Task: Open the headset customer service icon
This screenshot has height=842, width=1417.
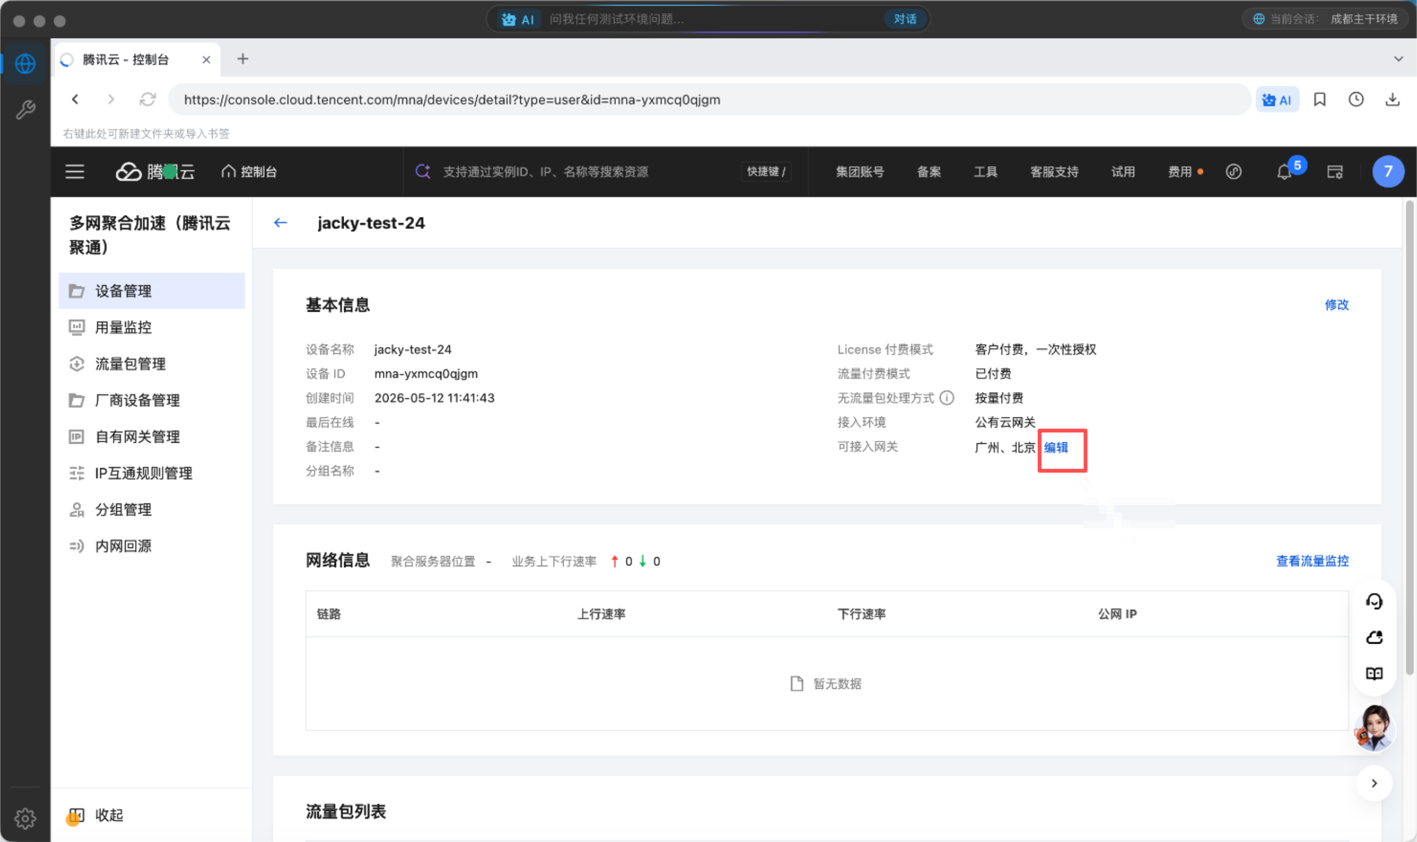Action: (1374, 601)
